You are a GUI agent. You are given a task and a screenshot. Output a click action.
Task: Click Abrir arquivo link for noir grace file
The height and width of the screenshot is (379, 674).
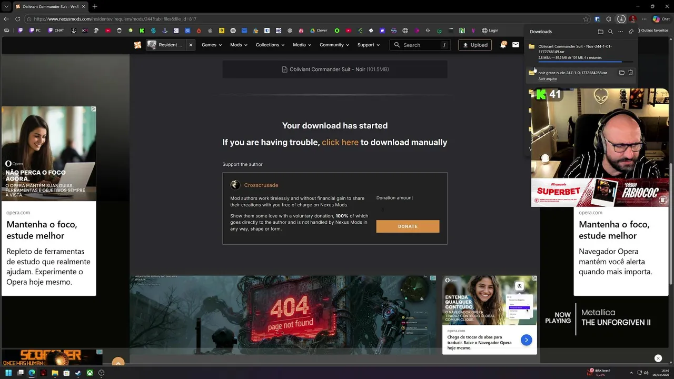click(x=548, y=79)
